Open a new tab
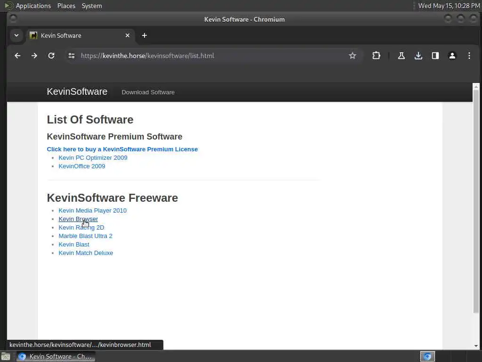This screenshot has height=362, width=482. 145,35
